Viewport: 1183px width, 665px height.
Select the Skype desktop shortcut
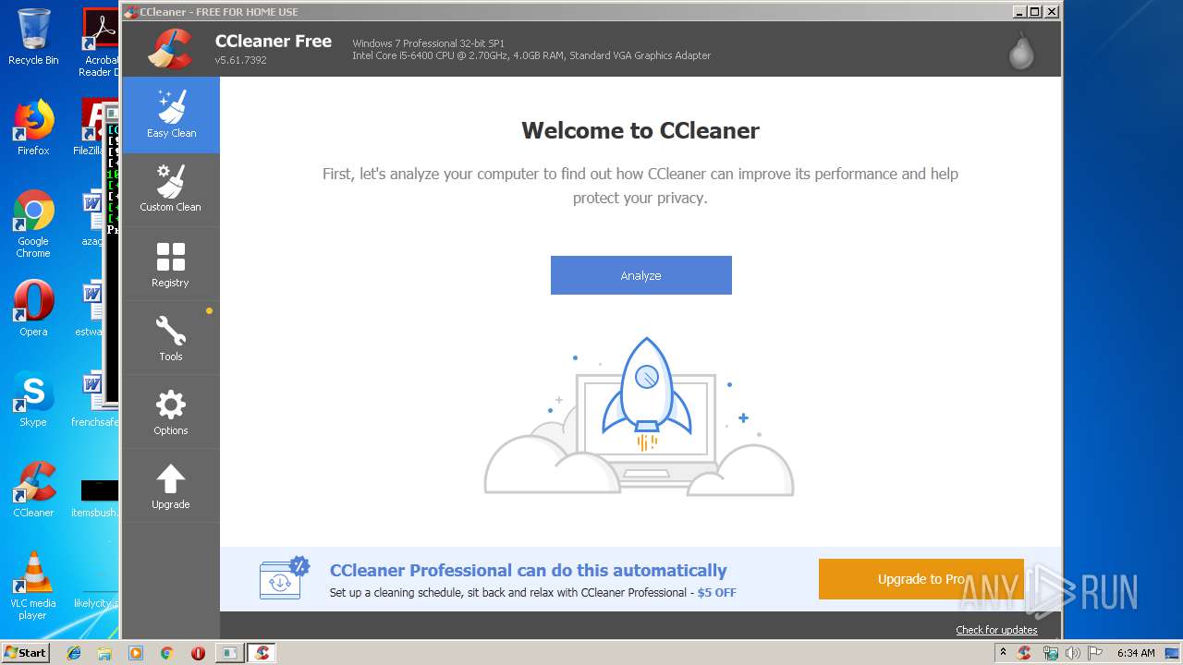pos(33,399)
